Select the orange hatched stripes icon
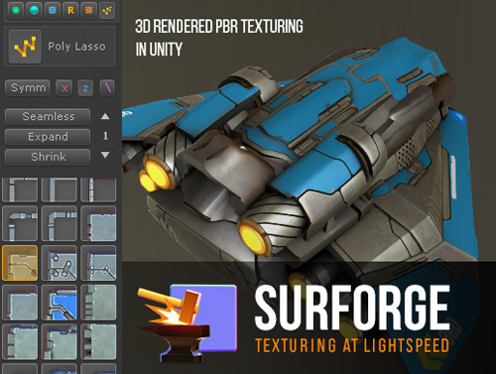496x374 pixels. coord(89,10)
